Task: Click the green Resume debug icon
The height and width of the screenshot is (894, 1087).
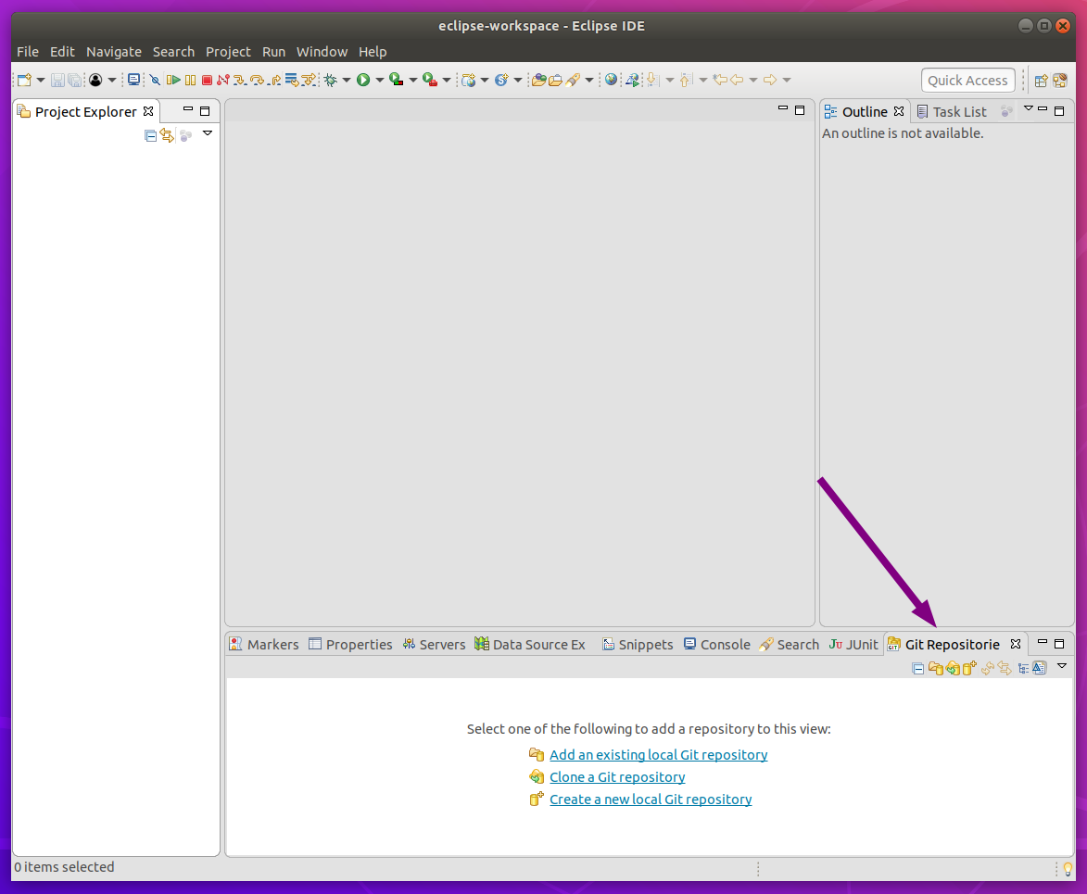Action: point(173,80)
